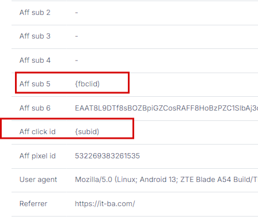Screen dimensions: 258x220
Task: Select the Aff sub 2 dash value
Action: click(x=77, y=13)
